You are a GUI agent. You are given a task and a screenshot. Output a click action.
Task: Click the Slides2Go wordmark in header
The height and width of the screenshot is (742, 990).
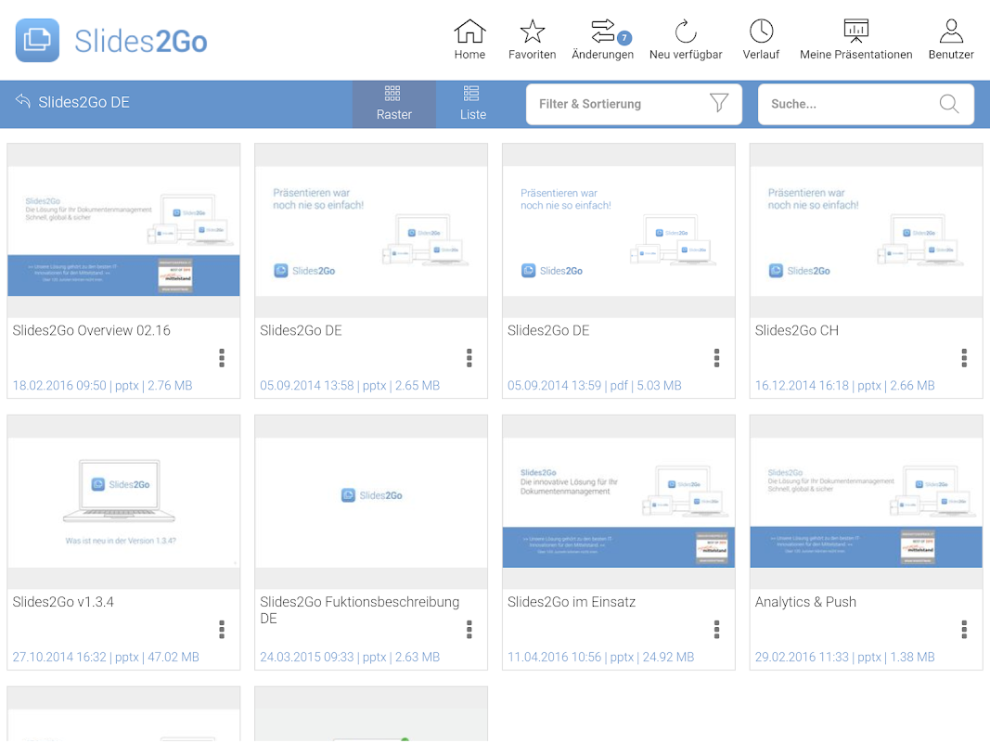[x=141, y=42]
